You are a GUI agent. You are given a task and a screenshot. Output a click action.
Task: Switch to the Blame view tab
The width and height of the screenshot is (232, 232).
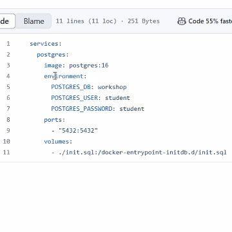(x=34, y=21)
